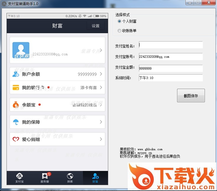Click the red dot beside 我的银行卡
The height and width of the screenshot is (191, 217).
click(x=48, y=87)
